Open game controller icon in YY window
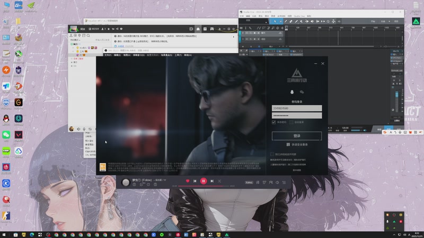 (x=212, y=29)
